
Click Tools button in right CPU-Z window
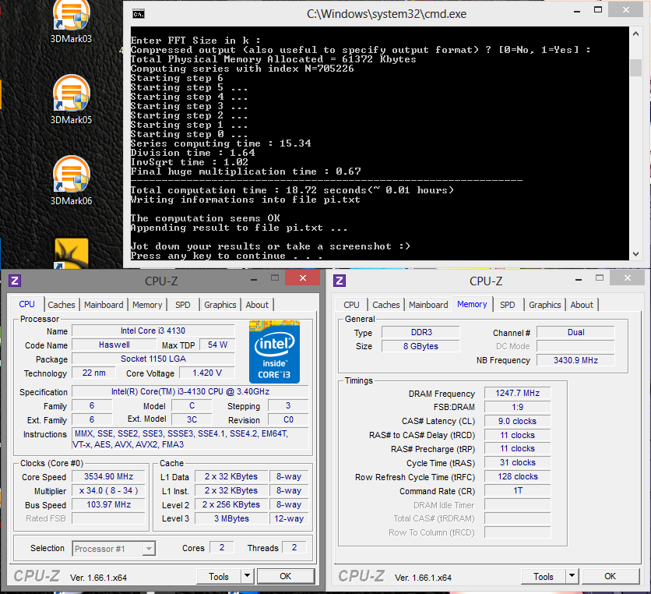tap(544, 576)
